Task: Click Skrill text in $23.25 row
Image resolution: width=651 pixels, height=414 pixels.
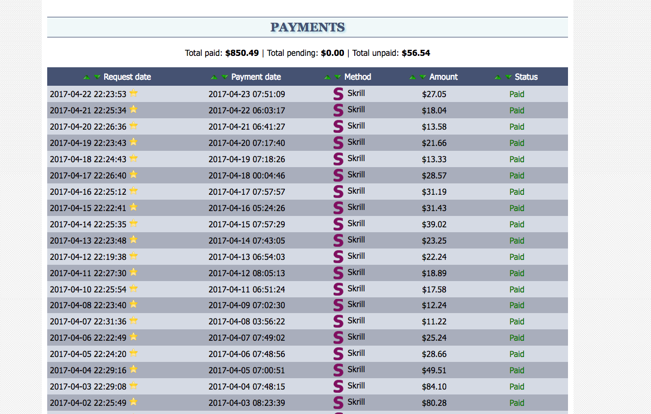Action: tap(356, 240)
